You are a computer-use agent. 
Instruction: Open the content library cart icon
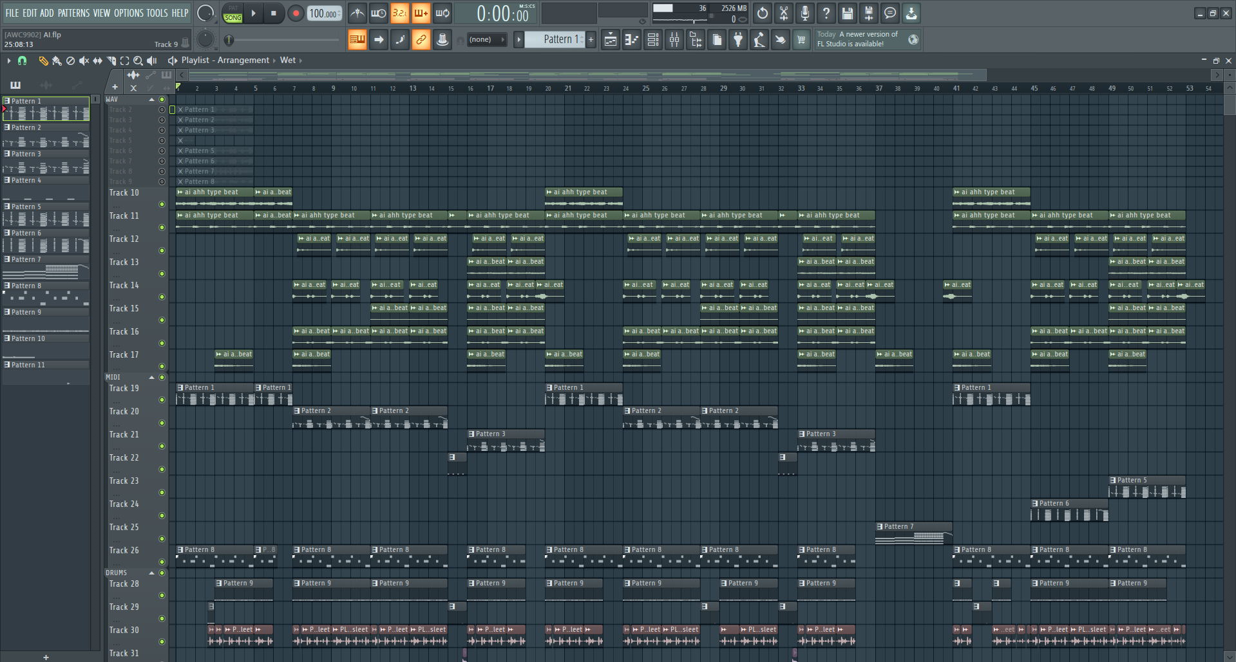(801, 40)
